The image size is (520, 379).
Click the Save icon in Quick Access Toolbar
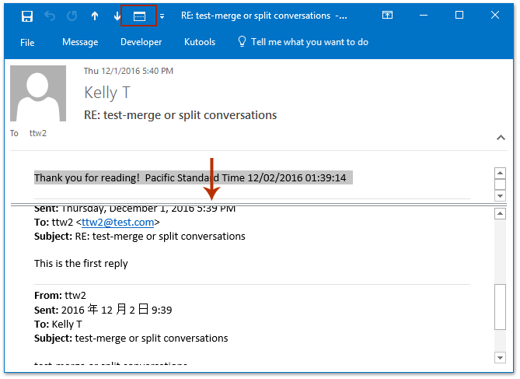point(27,16)
